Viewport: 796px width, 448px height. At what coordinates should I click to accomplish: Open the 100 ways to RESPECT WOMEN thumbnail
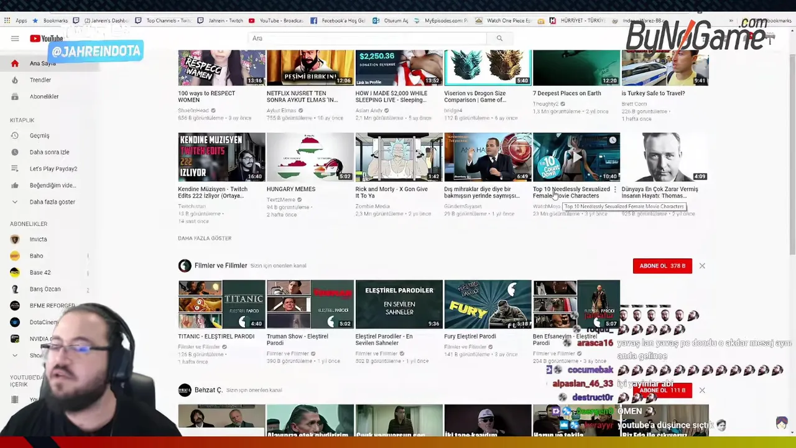221,67
